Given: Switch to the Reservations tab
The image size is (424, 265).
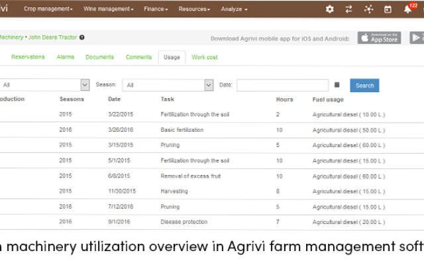Looking at the screenshot, I should tap(28, 57).
